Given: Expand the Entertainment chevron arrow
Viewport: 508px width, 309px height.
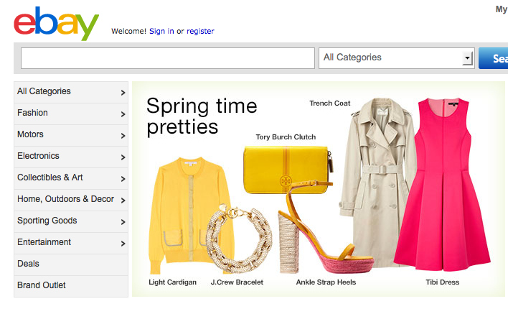Looking at the screenshot, I should 123,244.
